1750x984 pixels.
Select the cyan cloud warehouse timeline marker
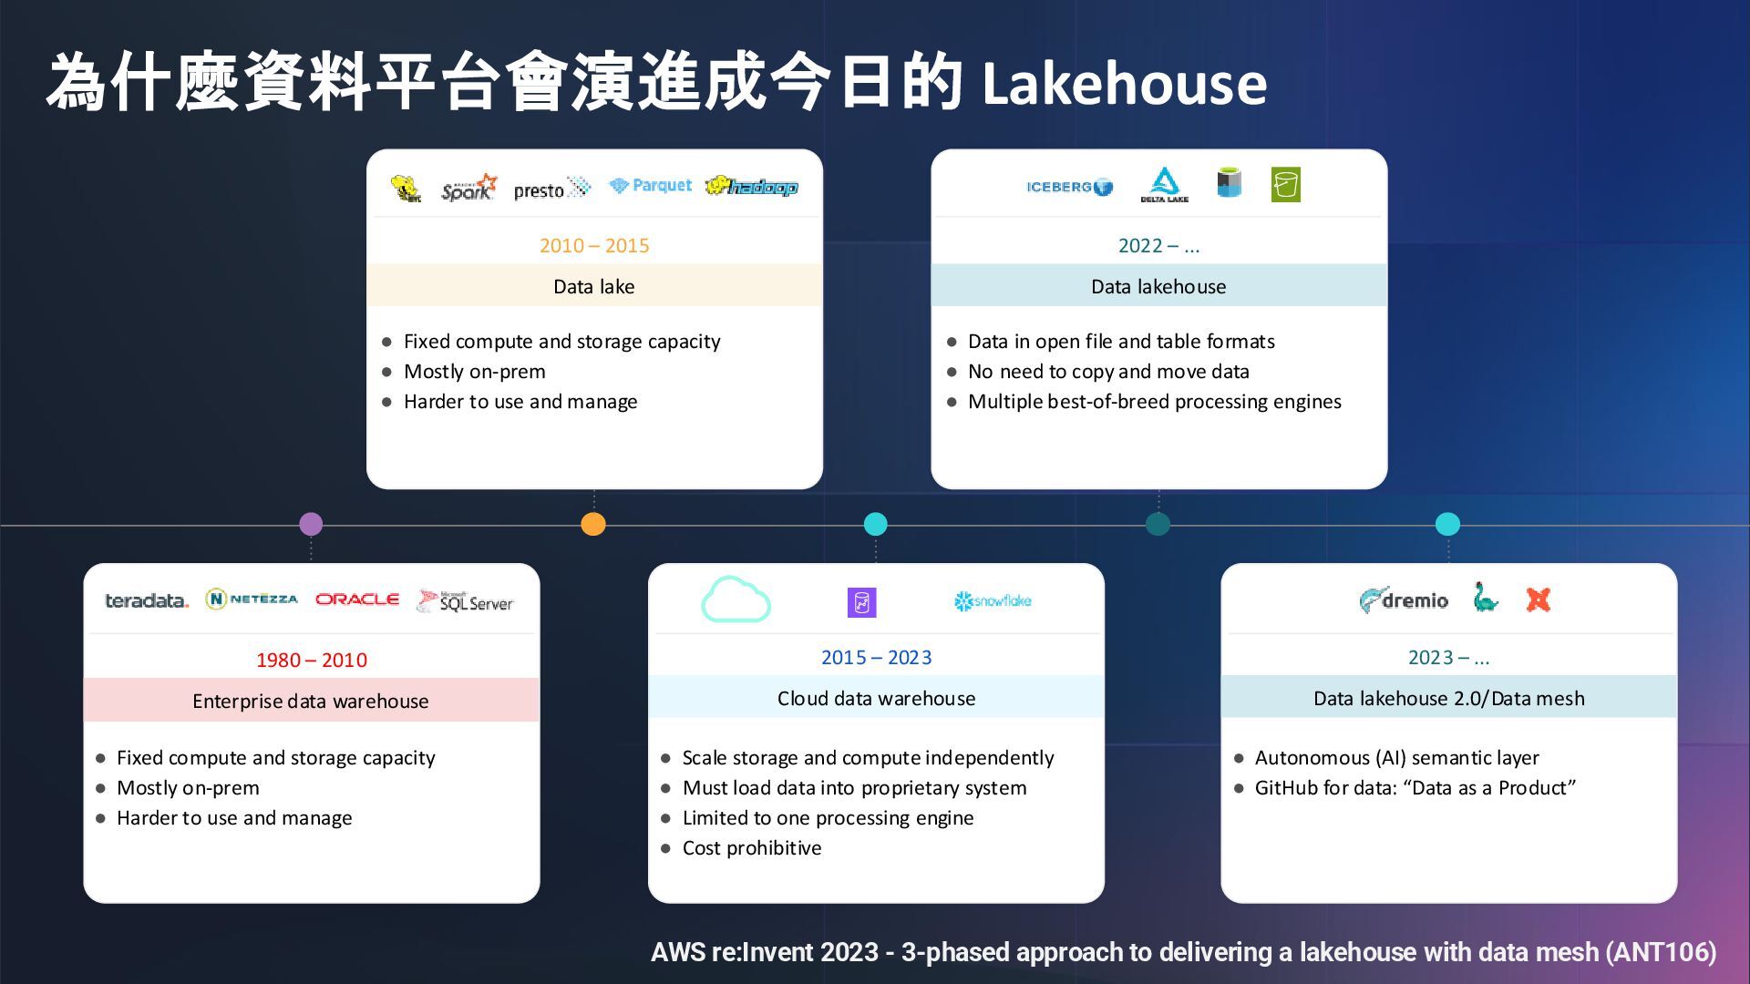875,524
